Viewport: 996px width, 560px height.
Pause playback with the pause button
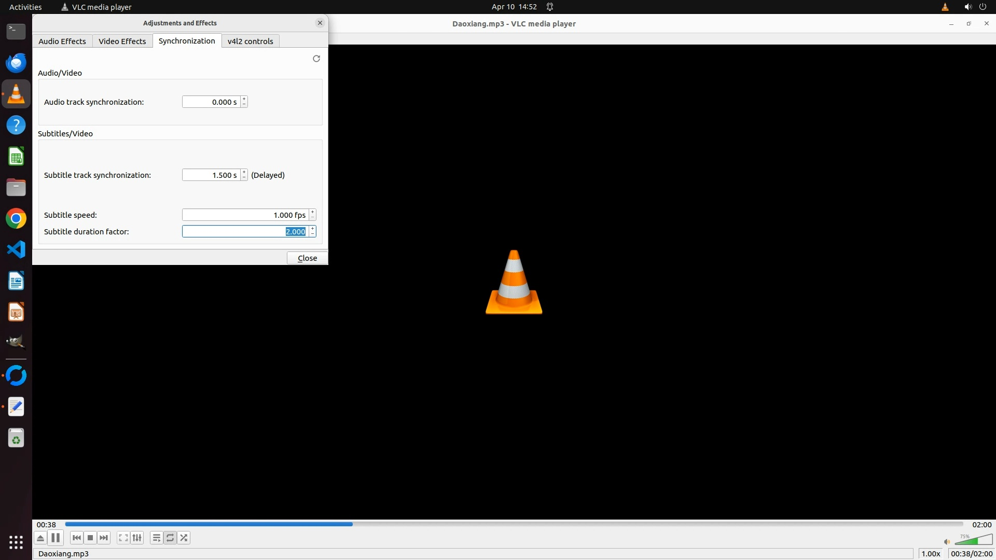point(56,538)
